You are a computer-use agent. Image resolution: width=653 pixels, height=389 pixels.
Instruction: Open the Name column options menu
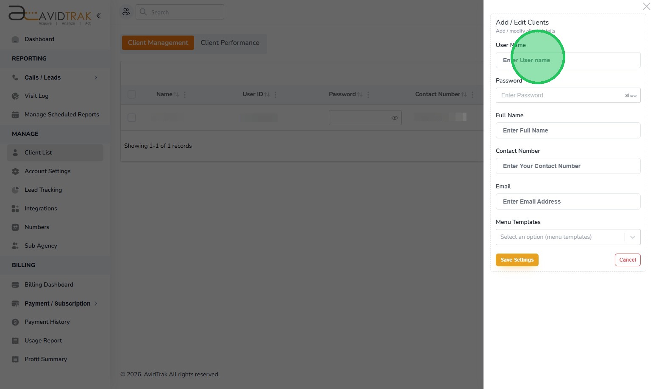tap(185, 94)
